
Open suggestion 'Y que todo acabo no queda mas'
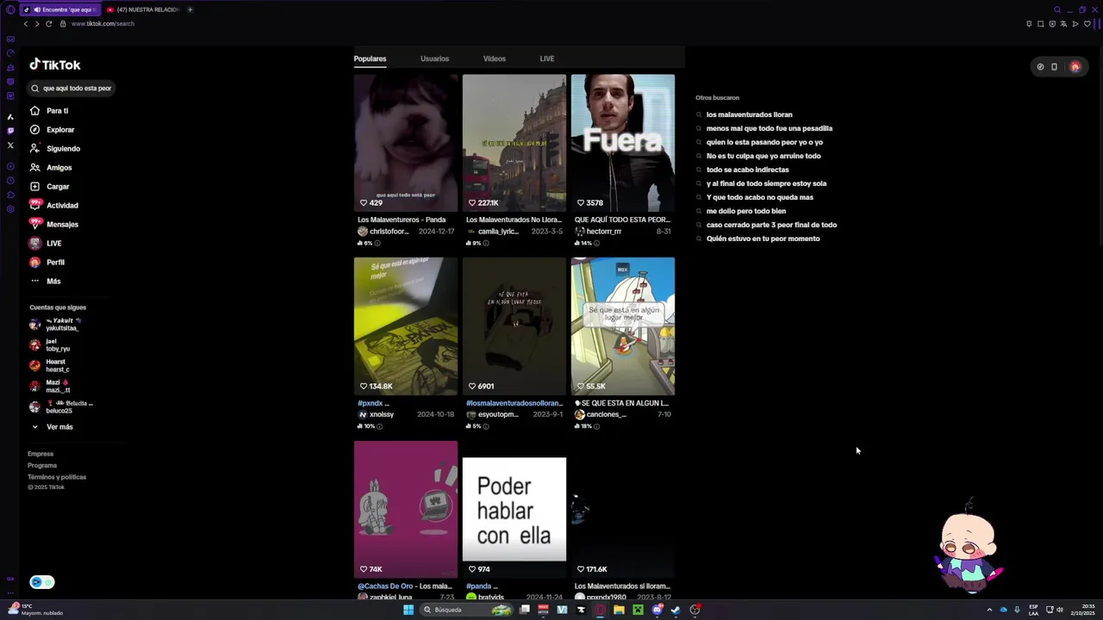pyautogui.click(x=759, y=197)
